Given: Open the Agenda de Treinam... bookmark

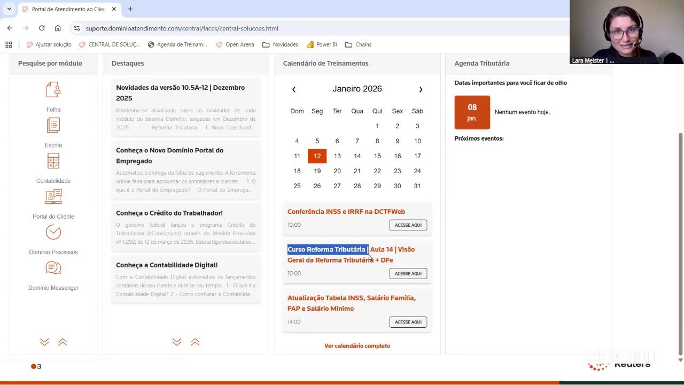Looking at the screenshot, I should tap(177, 44).
